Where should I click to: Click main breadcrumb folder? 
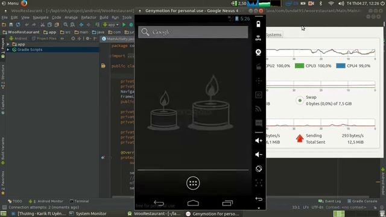point(81,32)
